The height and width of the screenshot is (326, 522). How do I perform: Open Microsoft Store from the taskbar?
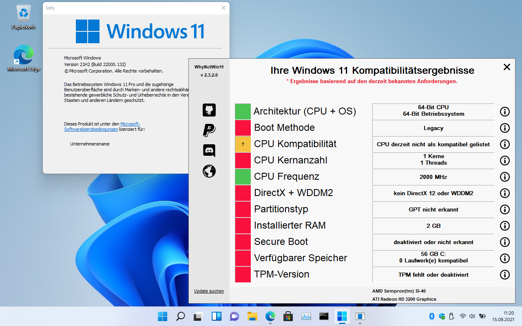(x=288, y=316)
